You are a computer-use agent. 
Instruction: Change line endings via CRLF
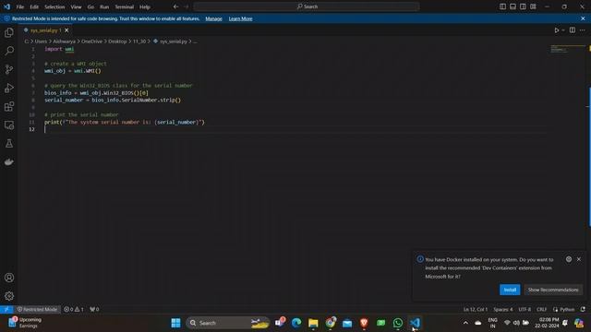[542, 309]
